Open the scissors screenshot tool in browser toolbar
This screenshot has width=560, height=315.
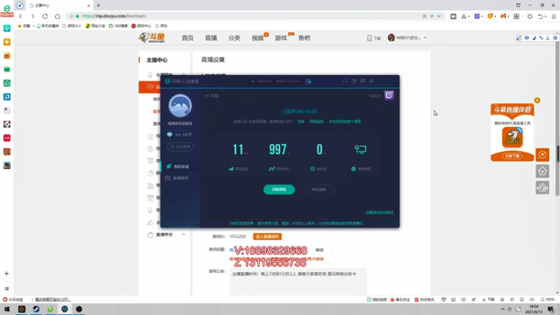point(463,16)
